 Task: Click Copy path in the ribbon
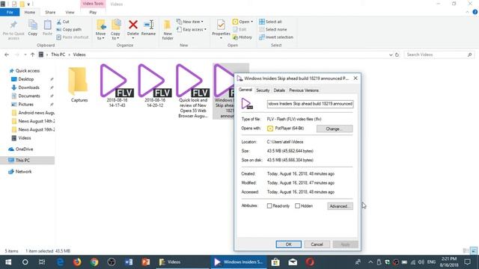coord(69,29)
